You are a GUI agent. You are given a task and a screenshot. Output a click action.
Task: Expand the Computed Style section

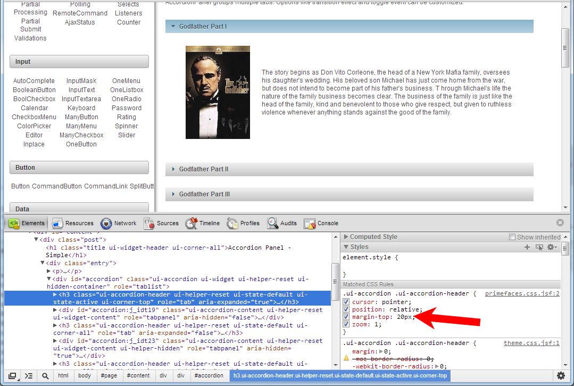click(x=346, y=237)
